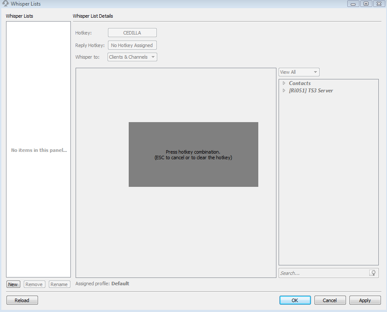Click the Cancel button

330,300
